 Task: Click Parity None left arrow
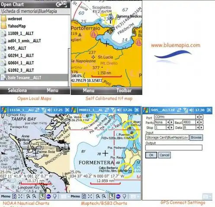click(168, 122)
